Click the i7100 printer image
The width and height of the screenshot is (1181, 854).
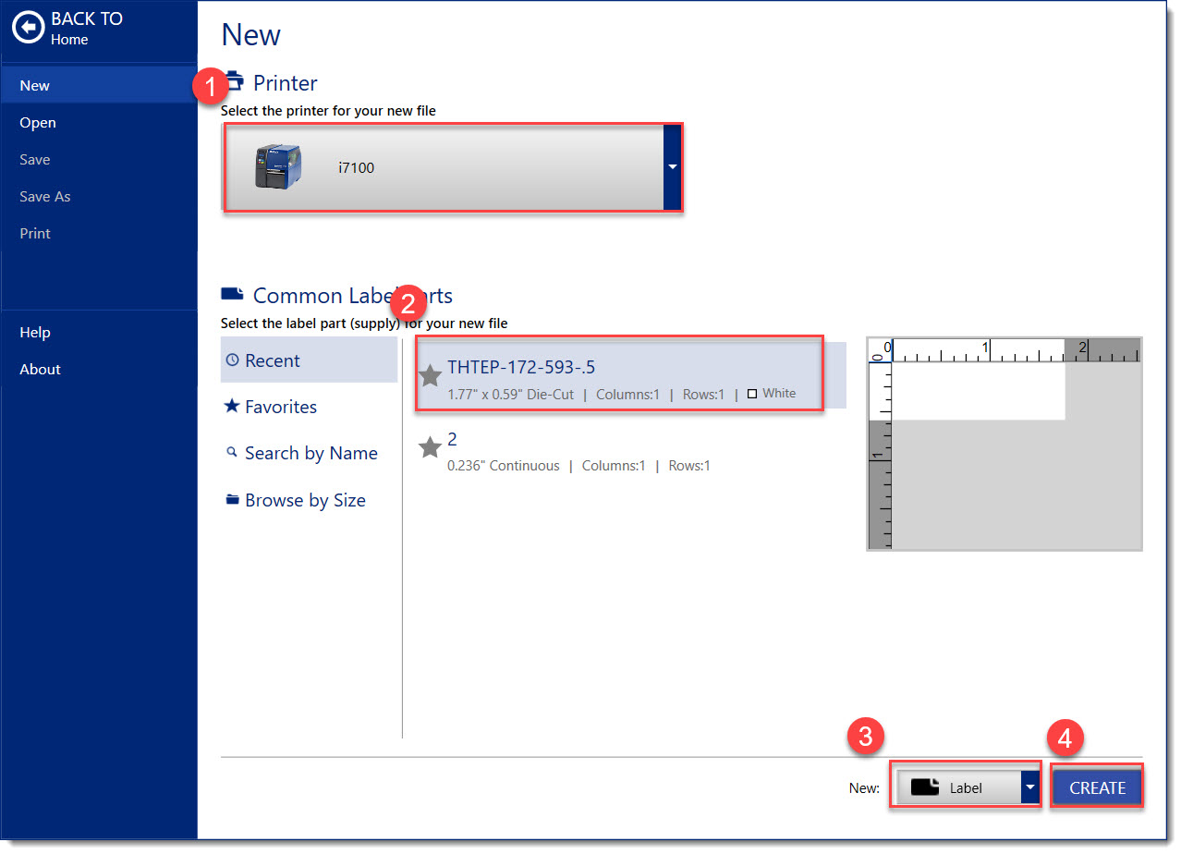click(277, 167)
